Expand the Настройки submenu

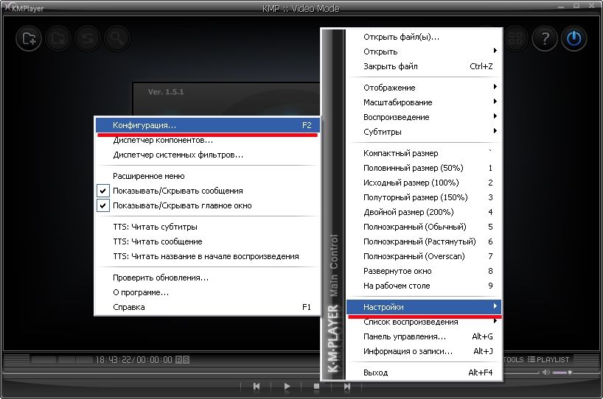(424, 307)
